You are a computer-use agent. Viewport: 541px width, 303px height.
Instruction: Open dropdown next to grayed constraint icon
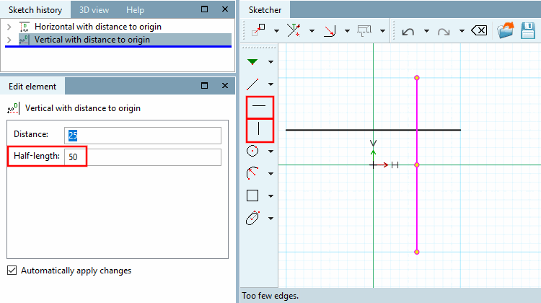pyautogui.click(x=382, y=31)
